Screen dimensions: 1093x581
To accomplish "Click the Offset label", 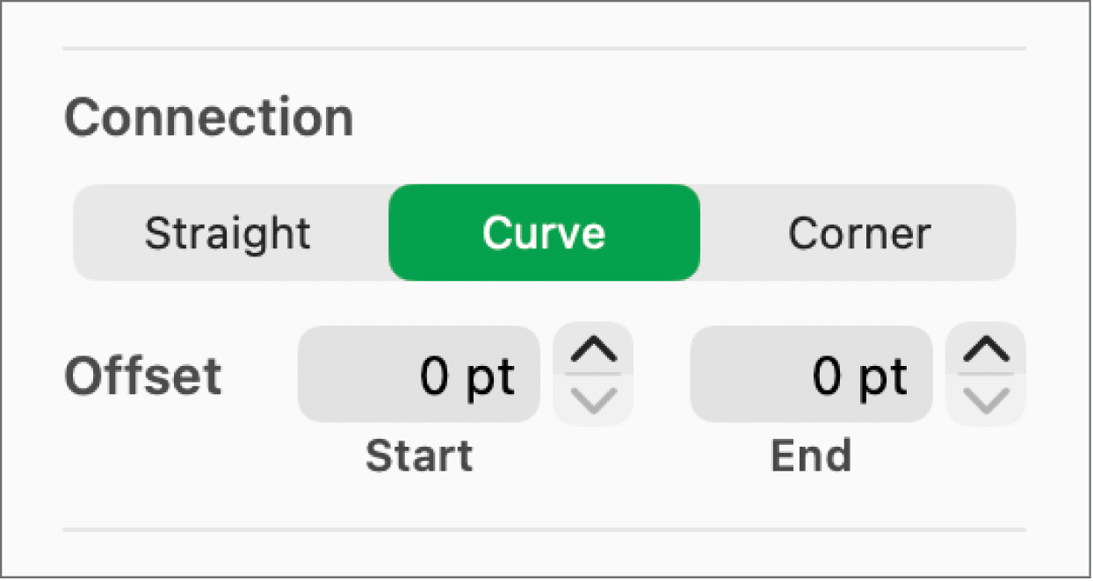I will pos(143,377).
